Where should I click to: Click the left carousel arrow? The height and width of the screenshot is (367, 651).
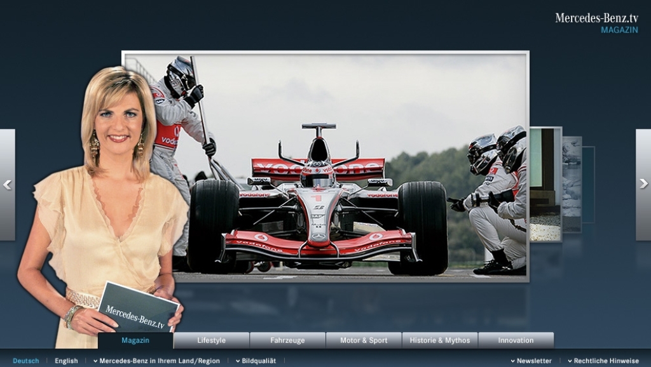(8, 184)
